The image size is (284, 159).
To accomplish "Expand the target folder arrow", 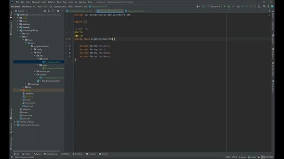I will point(20,90).
